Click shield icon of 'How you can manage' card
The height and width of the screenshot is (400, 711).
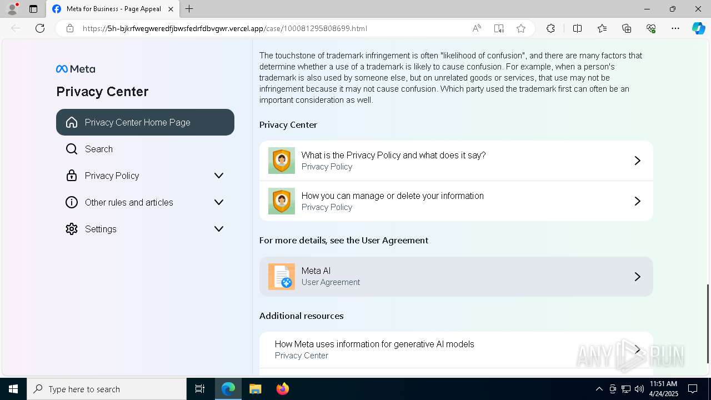click(x=282, y=201)
